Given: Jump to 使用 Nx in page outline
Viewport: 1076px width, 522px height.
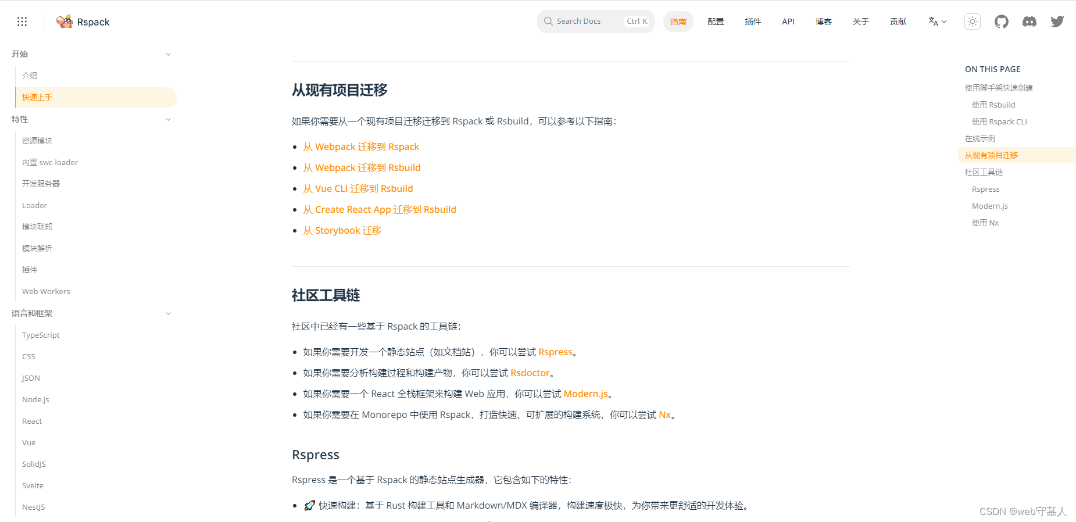Looking at the screenshot, I should pyautogui.click(x=985, y=223).
